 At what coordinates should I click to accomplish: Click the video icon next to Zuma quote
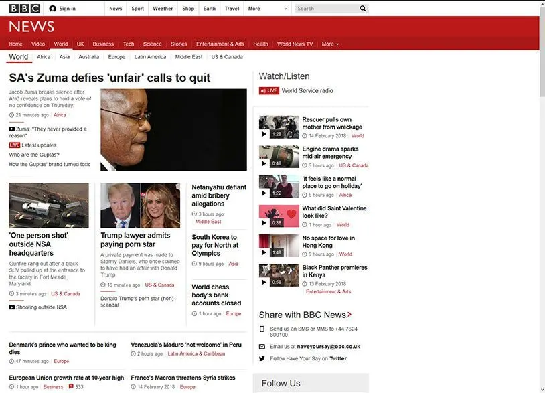12,129
